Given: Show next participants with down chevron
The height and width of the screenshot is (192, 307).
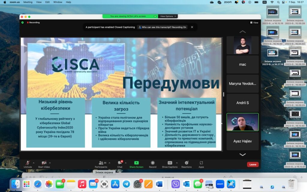Looking at the screenshot, I should pyautogui.click(x=243, y=154).
